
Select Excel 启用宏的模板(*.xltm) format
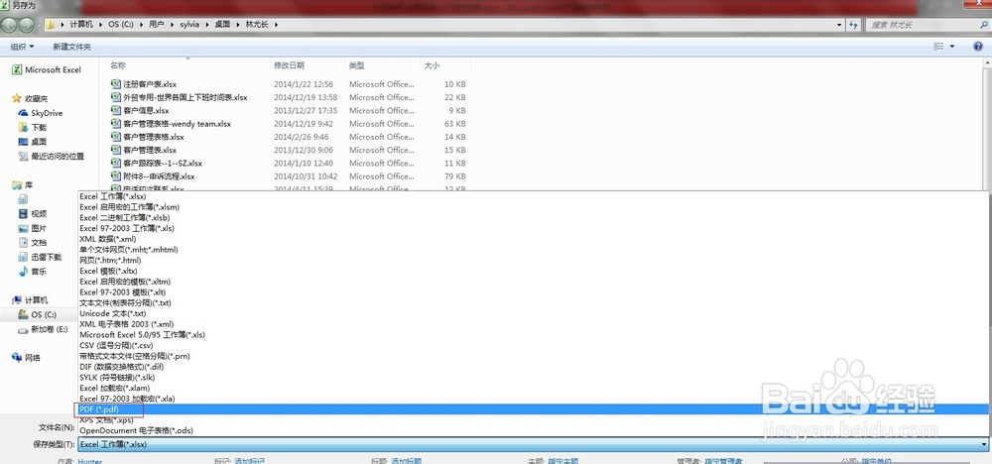tap(533, 282)
